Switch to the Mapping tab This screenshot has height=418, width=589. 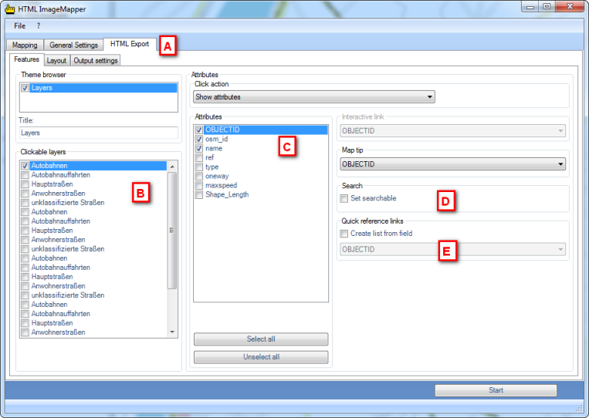(25, 45)
